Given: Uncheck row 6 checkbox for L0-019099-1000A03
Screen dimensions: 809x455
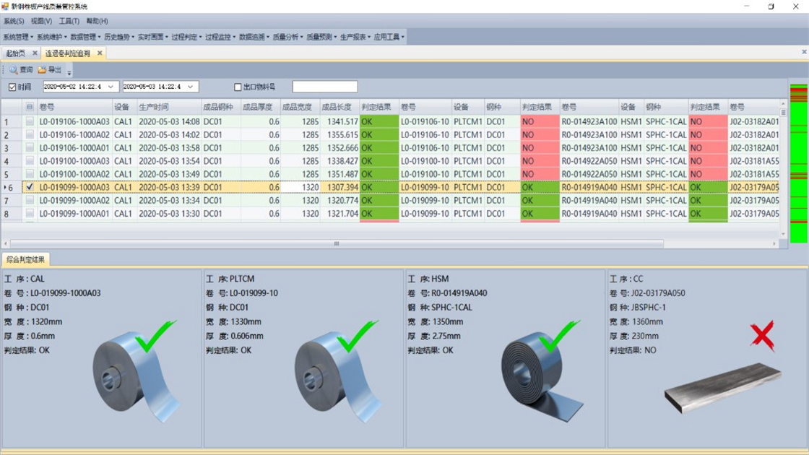Looking at the screenshot, I should tap(30, 187).
